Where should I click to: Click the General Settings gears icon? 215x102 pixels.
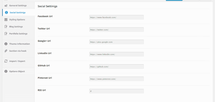(x=6, y=6)
